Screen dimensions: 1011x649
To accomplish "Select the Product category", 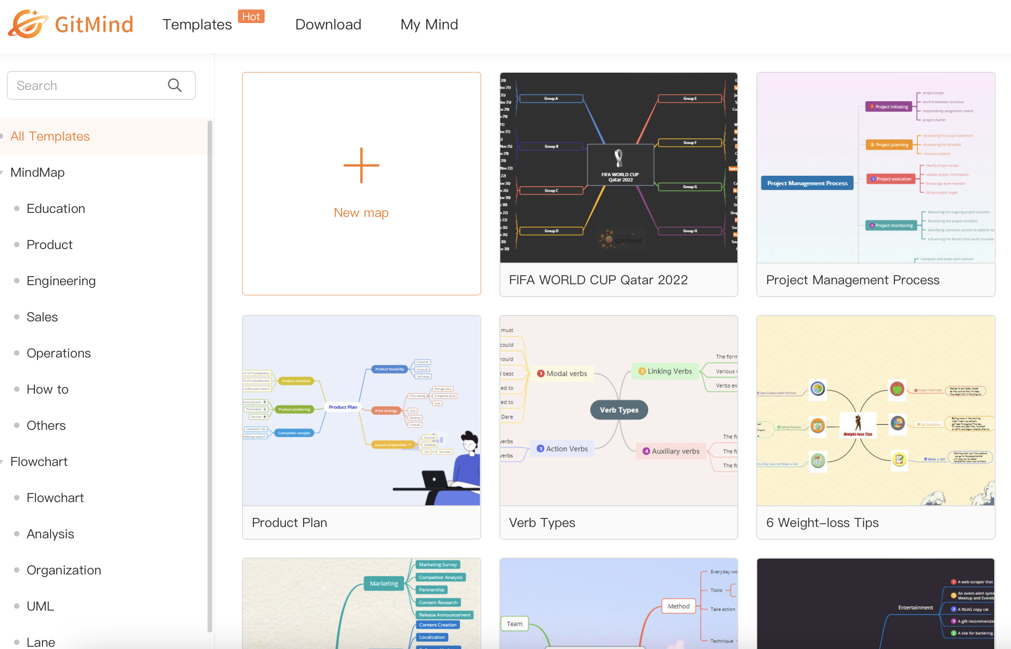I will pyautogui.click(x=49, y=245).
